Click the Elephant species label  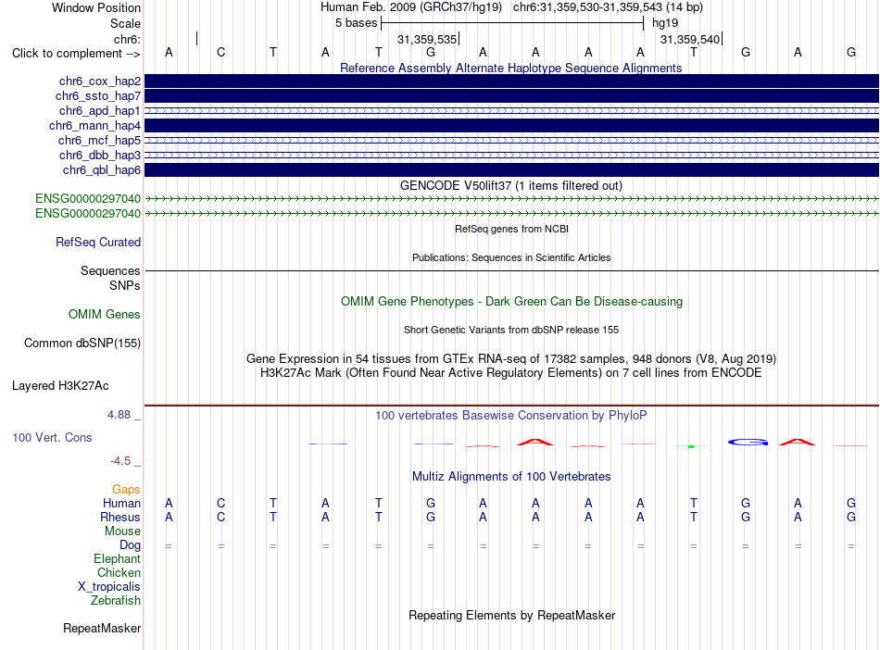[x=118, y=559]
